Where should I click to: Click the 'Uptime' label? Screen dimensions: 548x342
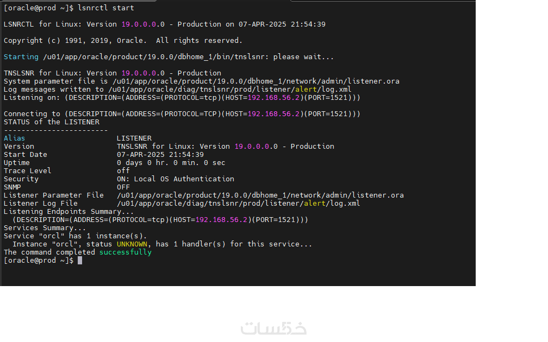click(16, 163)
